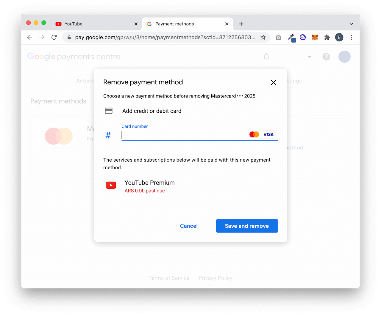This screenshot has height=316, width=381.
Task: Click the YouTube Premium icon
Action: pyautogui.click(x=111, y=185)
